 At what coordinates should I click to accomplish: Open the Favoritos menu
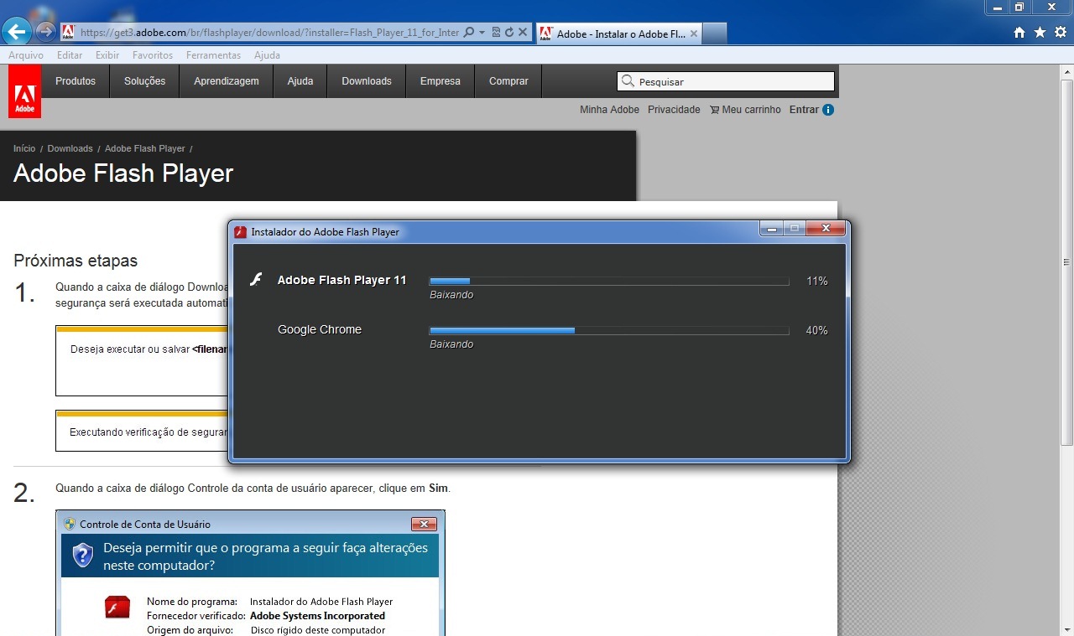153,55
